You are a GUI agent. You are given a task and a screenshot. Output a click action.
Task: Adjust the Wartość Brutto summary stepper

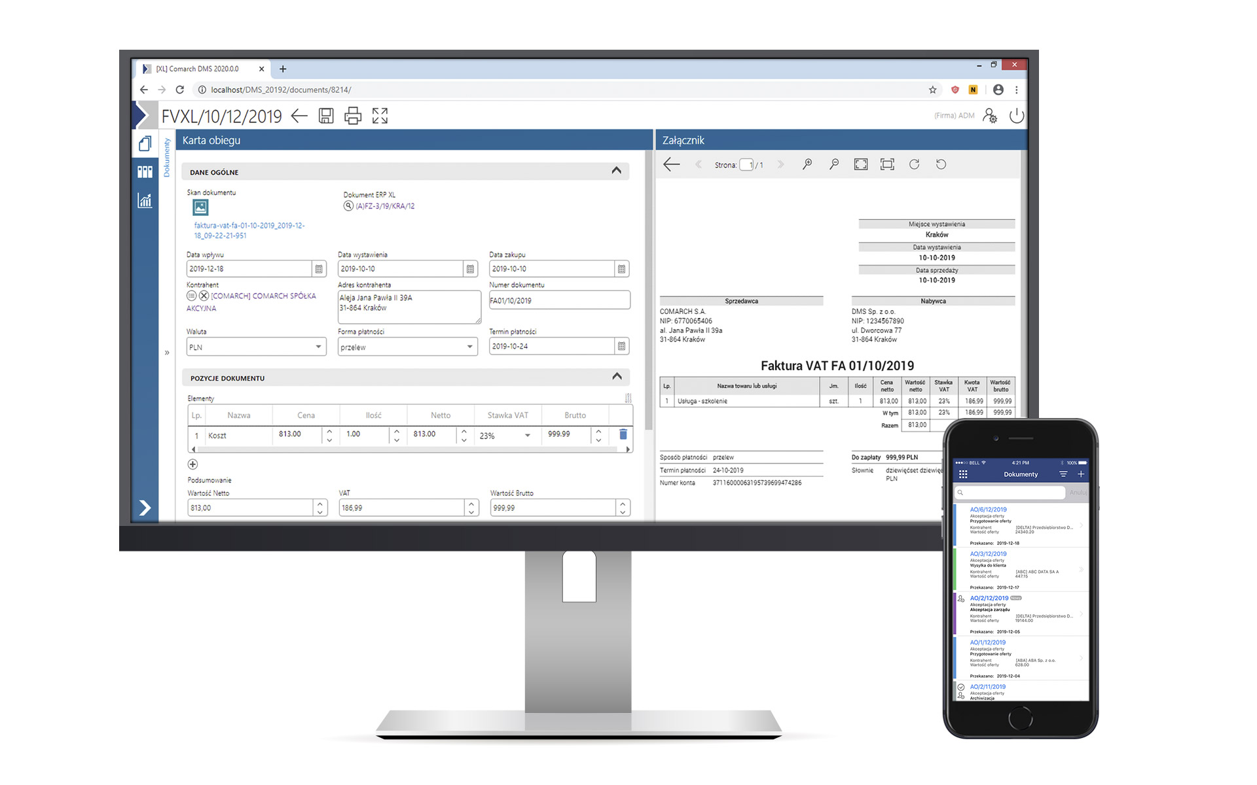tap(623, 508)
